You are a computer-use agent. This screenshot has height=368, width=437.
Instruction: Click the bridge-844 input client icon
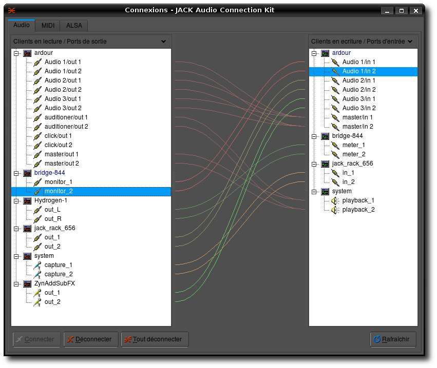[325, 136]
